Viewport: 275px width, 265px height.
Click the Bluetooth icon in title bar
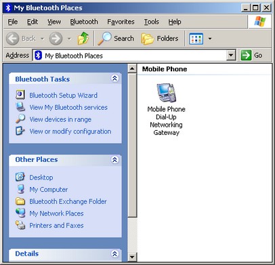8,8
